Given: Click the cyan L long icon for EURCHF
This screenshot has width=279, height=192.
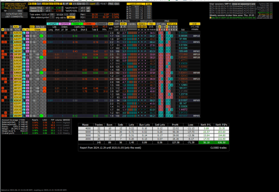Looking at the screenshot, I should coord(24,63).
